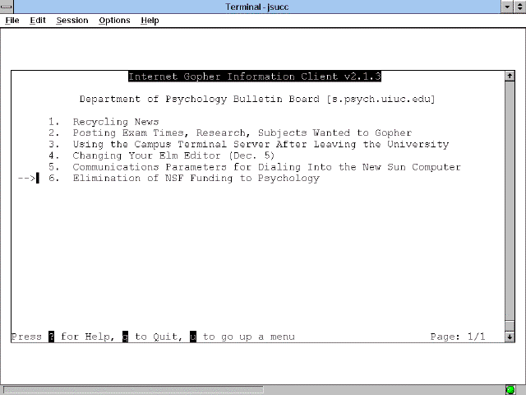526x395 pixels.
Task: Click the Internet Gopher Information Client header
Action: (255, 77)
